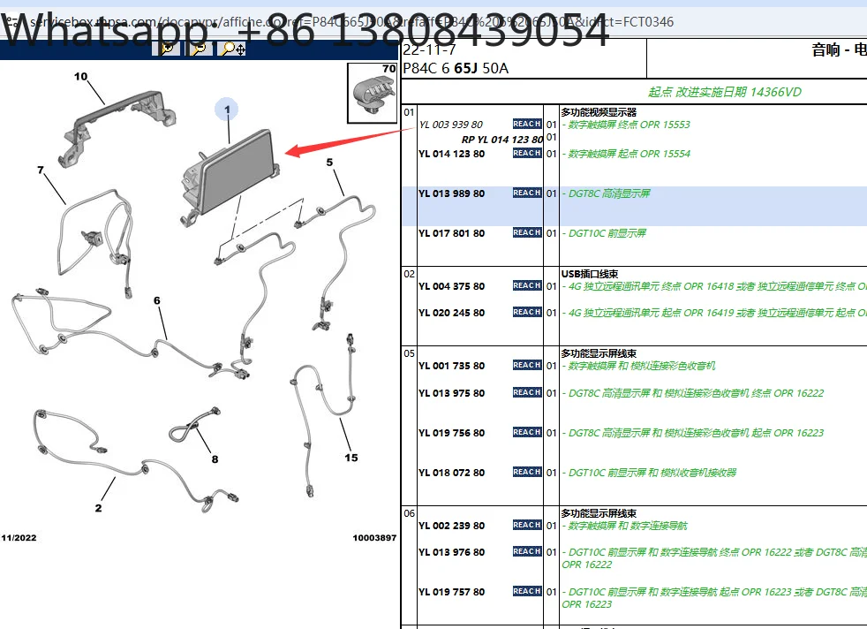Screen dimensions: 867x629
Task: Open REACH badge for YL 013 976 80
Action: pyautogui.click(x=526, y=551)
